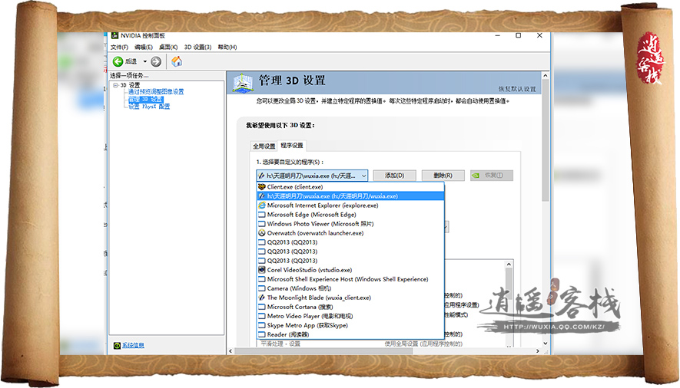The width and height of the screenshot is (680, 388).
Task: Open 设置 PhysX 配置 in the tree
Action: pyautogui.click(x=149, y=107)
